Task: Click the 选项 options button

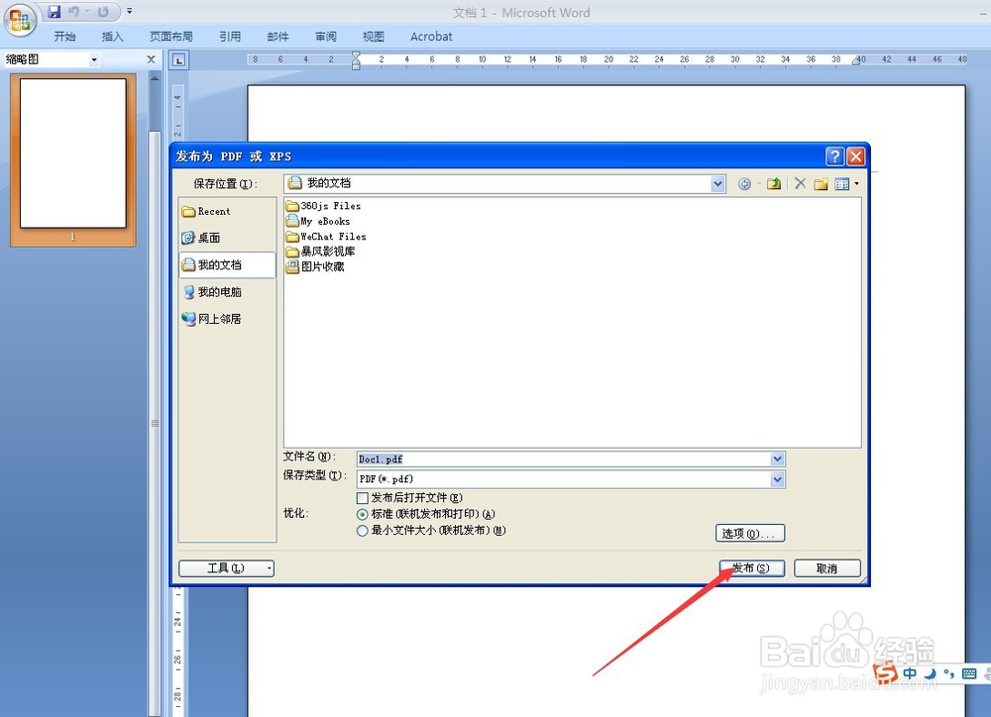Action: 750,534
